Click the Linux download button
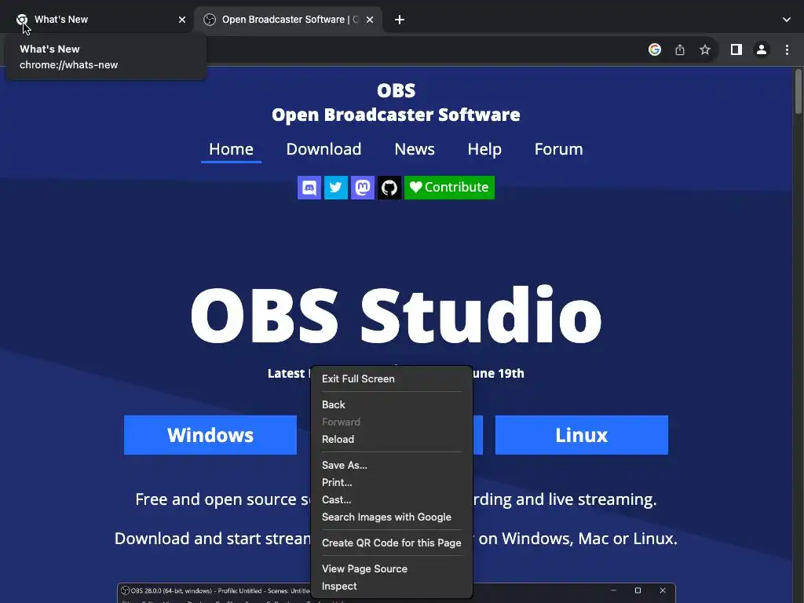Image resolution: width=804 pixels, height=603 pixels. 582,435
